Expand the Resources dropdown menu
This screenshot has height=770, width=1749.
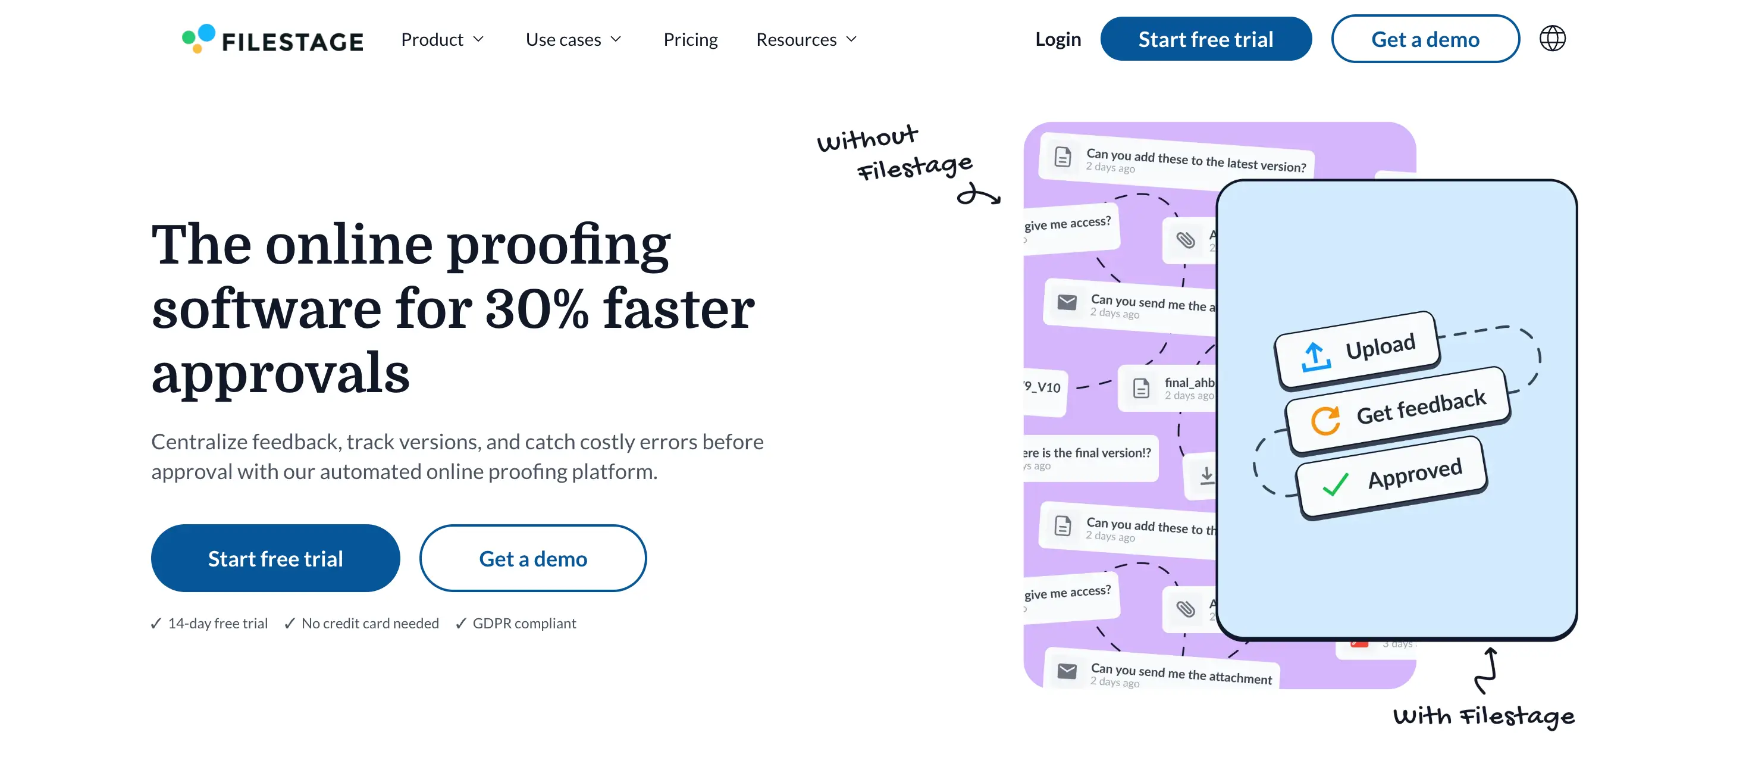tap(807, 39)
